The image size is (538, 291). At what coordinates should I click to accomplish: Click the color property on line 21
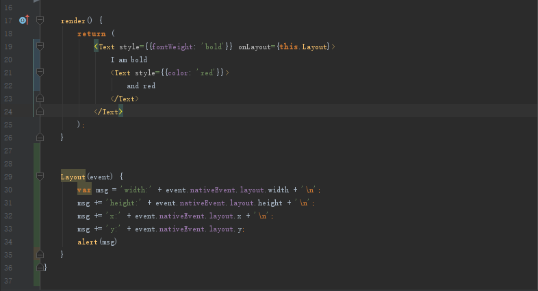pos(178,73)
